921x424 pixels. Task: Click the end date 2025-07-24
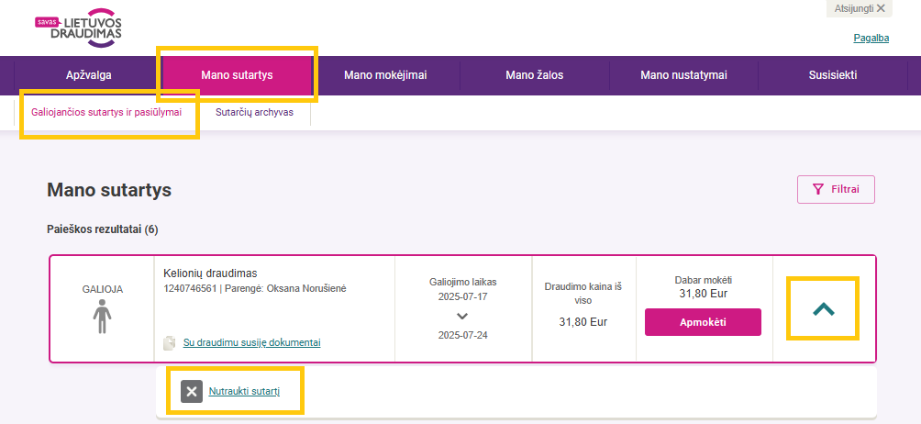click(463, 335)
